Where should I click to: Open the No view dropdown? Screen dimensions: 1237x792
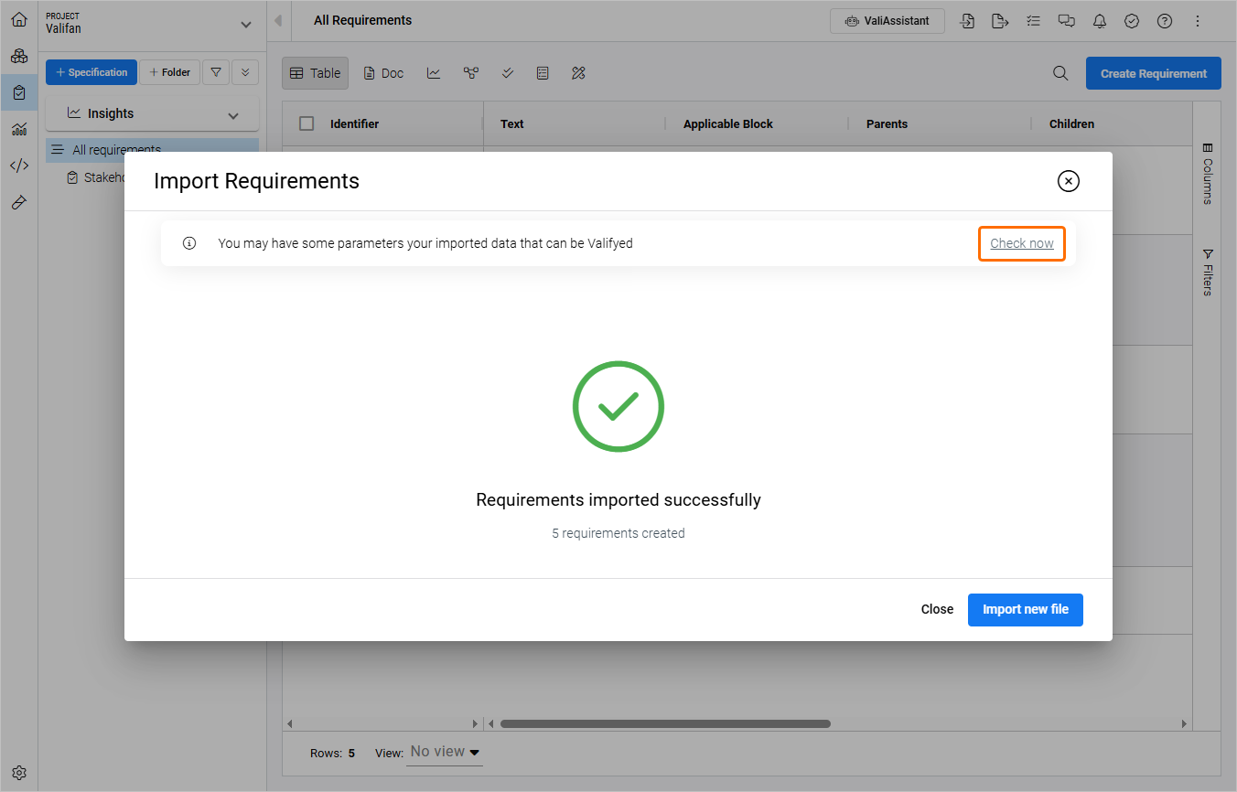click(x=445, y=752)
